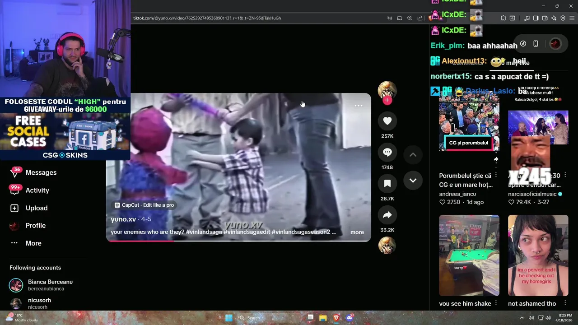Open Brave Leo AI sparkle icon
The image size is (578, 325).
click(x=554, y=18)
